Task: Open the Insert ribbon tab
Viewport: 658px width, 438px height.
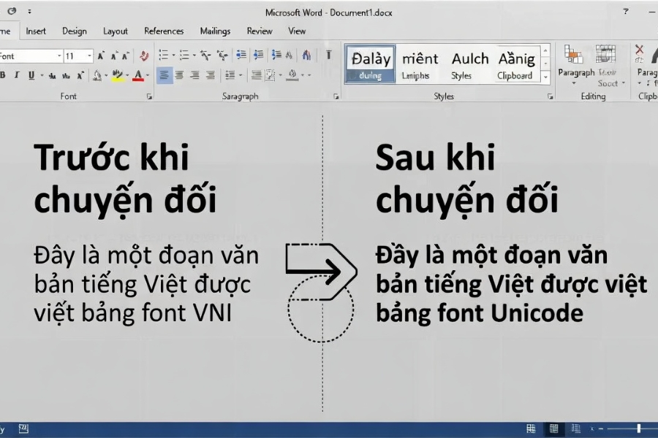Action: point(36,31)
